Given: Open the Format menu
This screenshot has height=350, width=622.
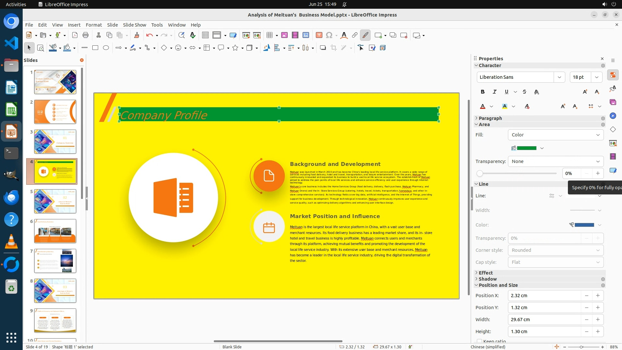Looking at the screenshot, I should tap(94, 25).
